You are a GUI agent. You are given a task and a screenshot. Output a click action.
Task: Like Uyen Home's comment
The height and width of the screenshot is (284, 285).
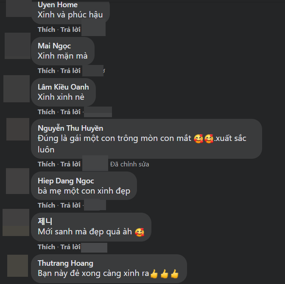(46, 29)
